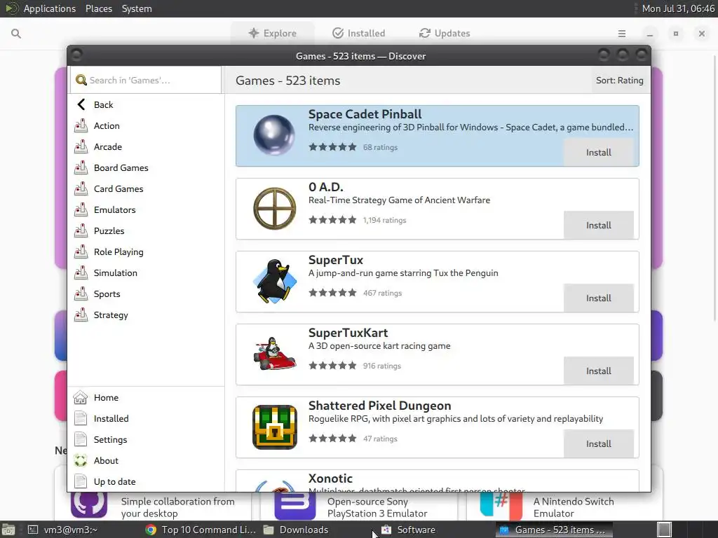718x538 pixels.
Task: Open the System menu
Action: point(137,8)
